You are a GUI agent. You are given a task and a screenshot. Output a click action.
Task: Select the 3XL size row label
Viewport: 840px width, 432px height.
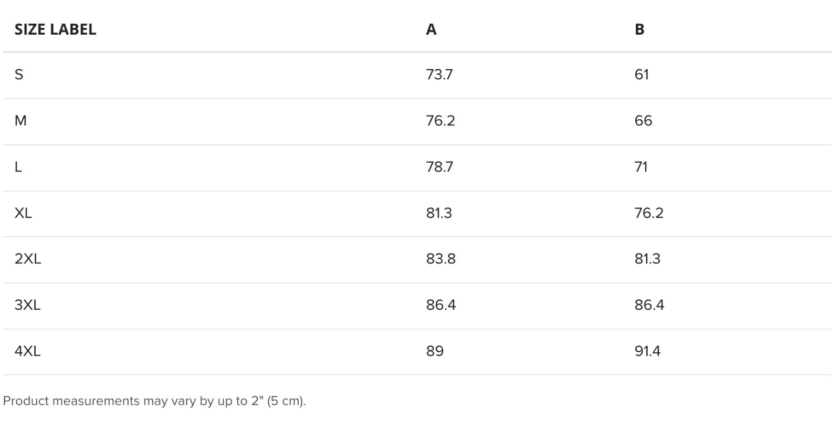[27, 305]
